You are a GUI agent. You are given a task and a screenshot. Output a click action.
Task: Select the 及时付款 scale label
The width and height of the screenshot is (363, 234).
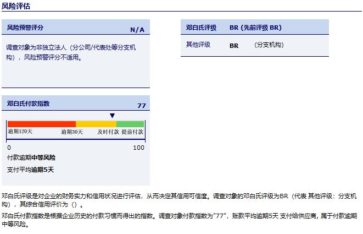pyautogui.click(x=108, y=132)
